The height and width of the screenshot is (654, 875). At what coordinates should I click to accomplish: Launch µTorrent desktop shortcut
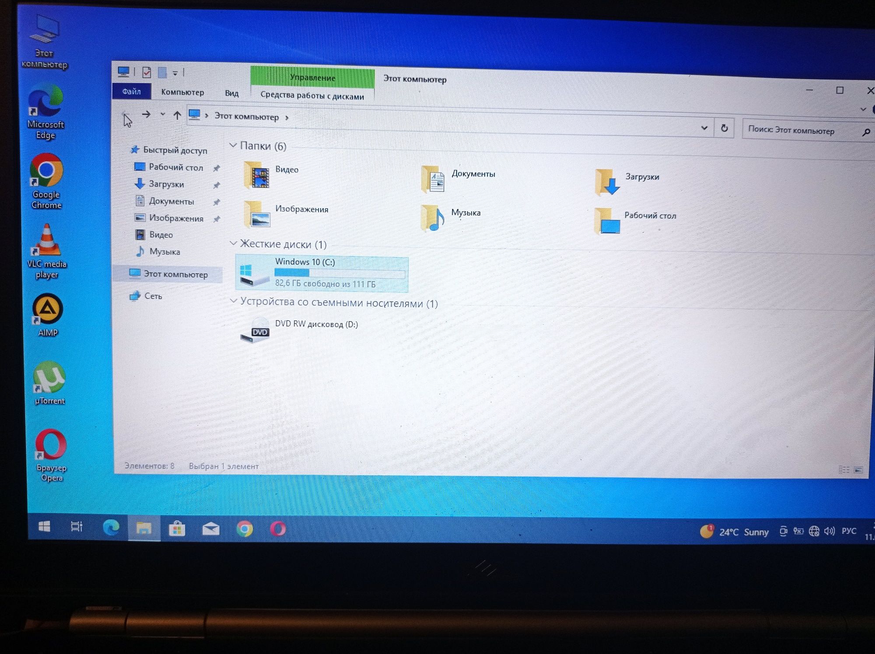point(49,383)
